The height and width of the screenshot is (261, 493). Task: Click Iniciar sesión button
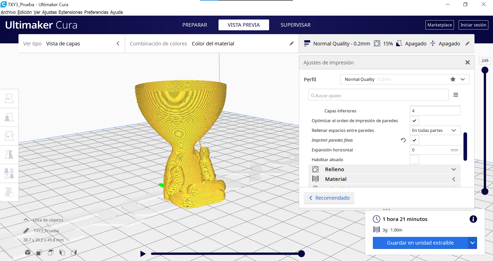(473, 25)
